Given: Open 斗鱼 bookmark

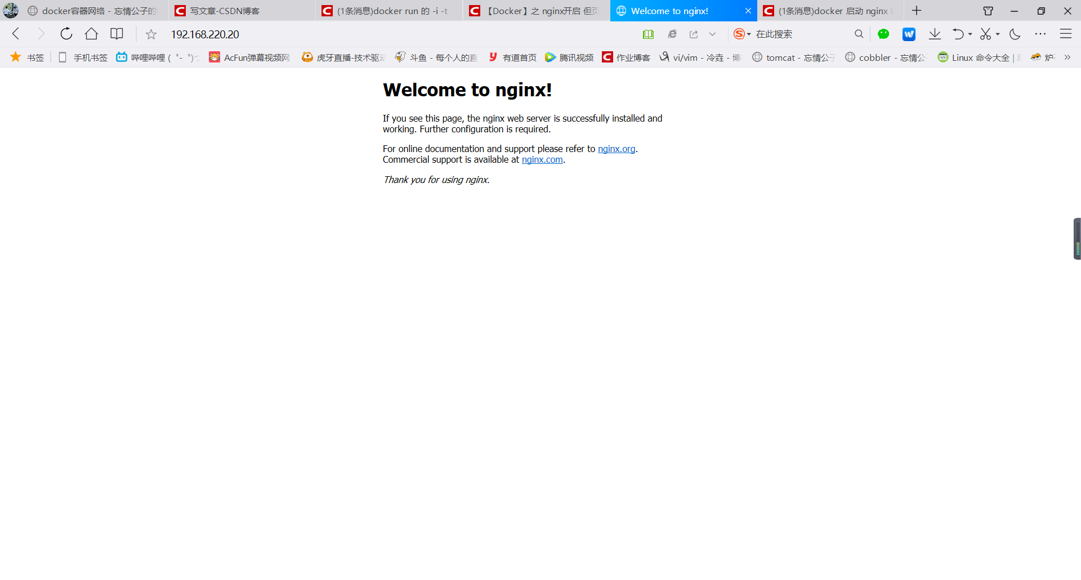Looking at the screenshot, I should point(436,57).
